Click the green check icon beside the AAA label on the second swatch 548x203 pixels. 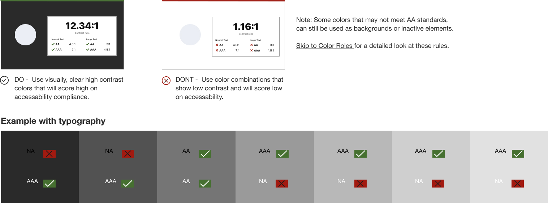click(x=128, y=184)
